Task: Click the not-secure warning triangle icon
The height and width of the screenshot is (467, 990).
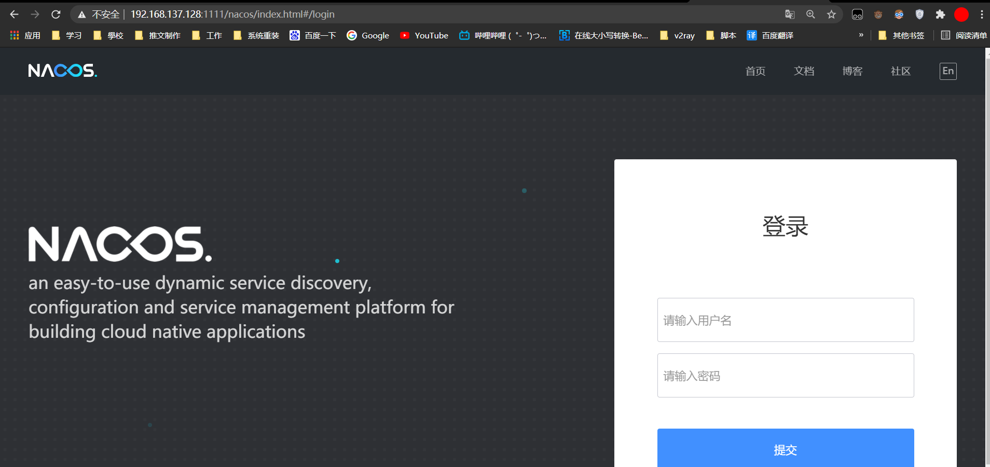Action: pyautogui.click(x=81, y=15)
